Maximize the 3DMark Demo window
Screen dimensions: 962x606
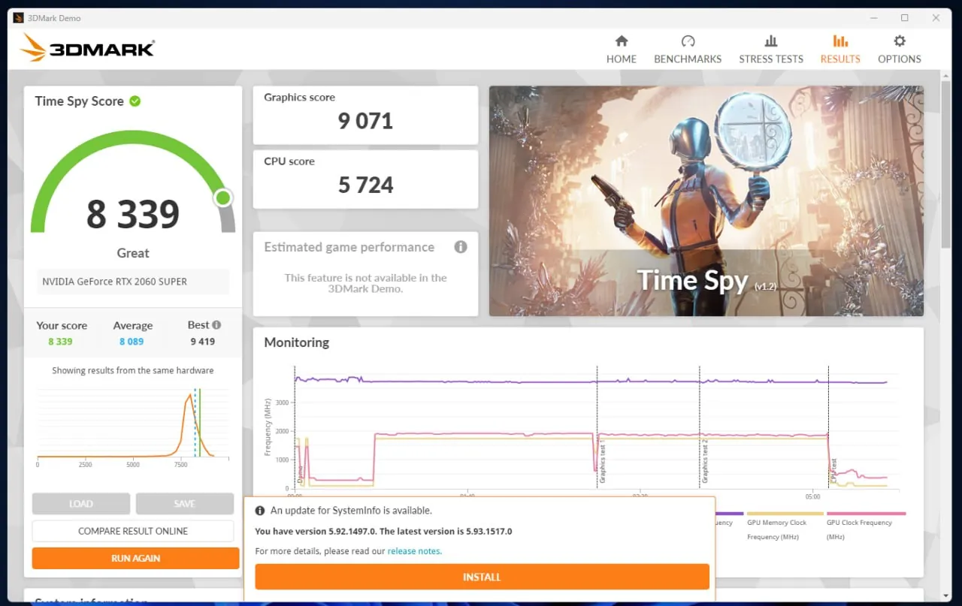(x=904, y=17)
